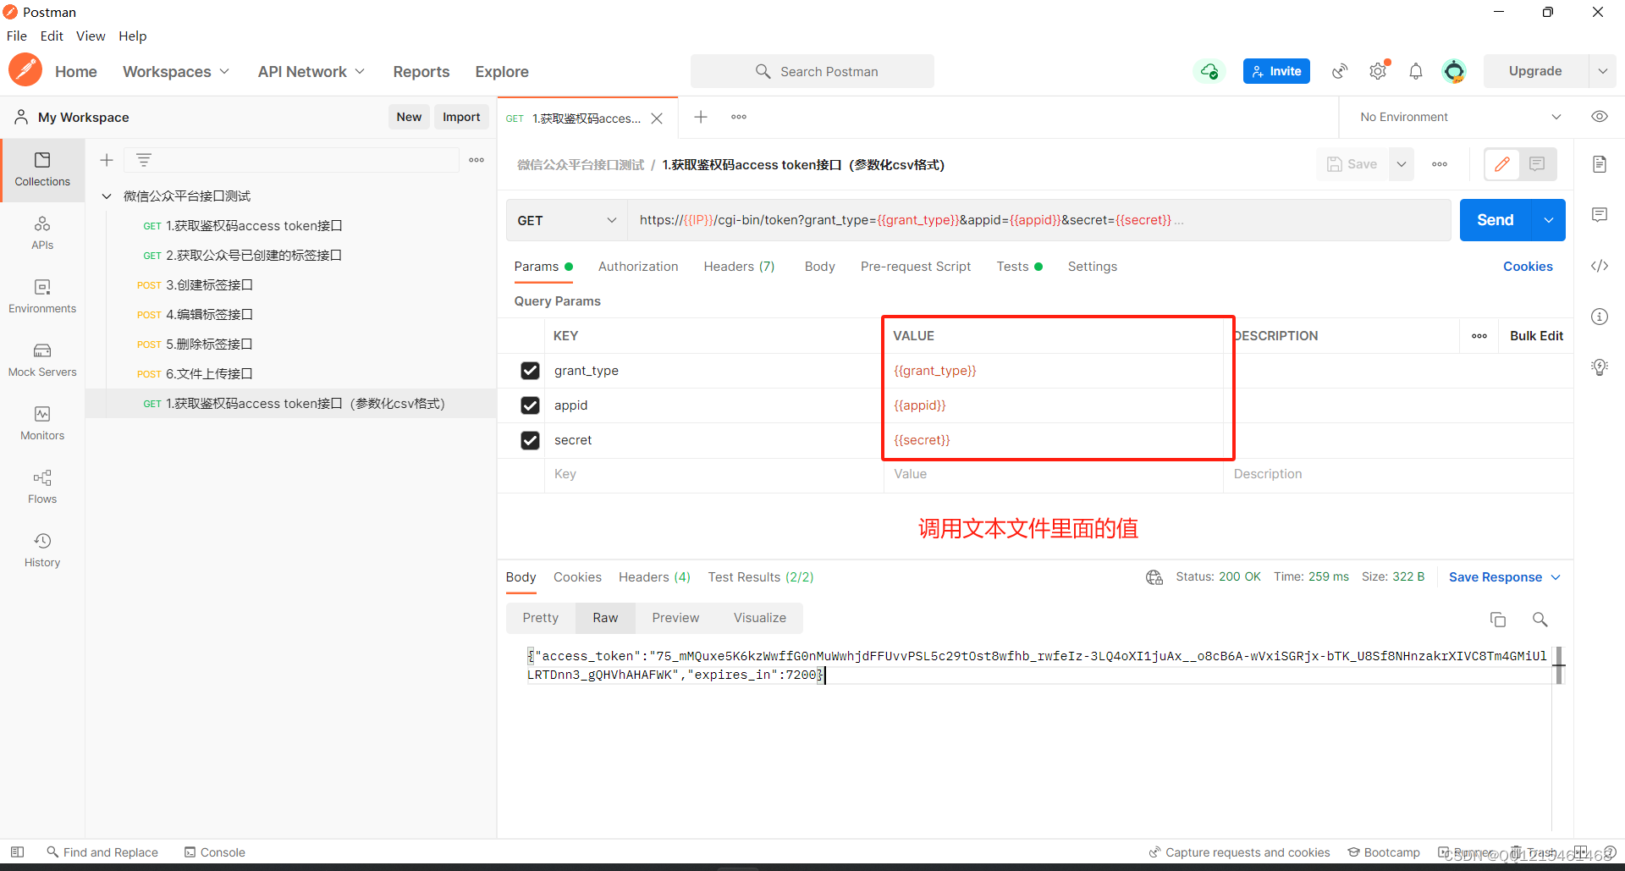Open the GET method dropdown
The height and width of the screenshot is (871, 1625).
pos(566,220)
